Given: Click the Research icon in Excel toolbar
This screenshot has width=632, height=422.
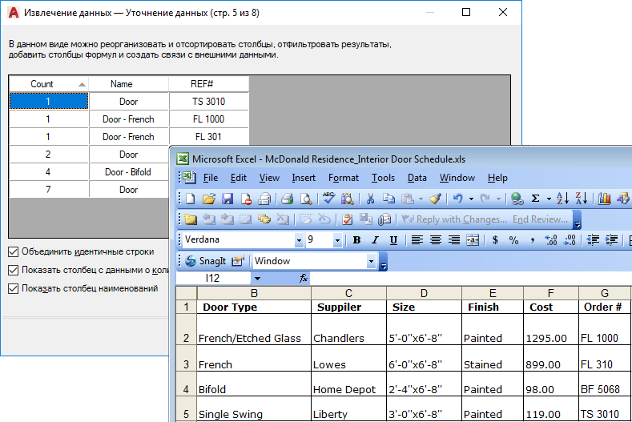Looking at the screenshot, I should [x=347, y=199].
